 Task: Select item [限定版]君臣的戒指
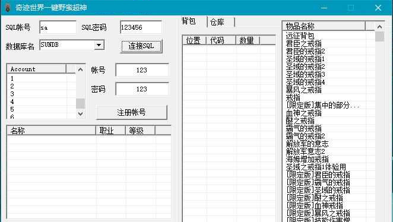point(318,175)
